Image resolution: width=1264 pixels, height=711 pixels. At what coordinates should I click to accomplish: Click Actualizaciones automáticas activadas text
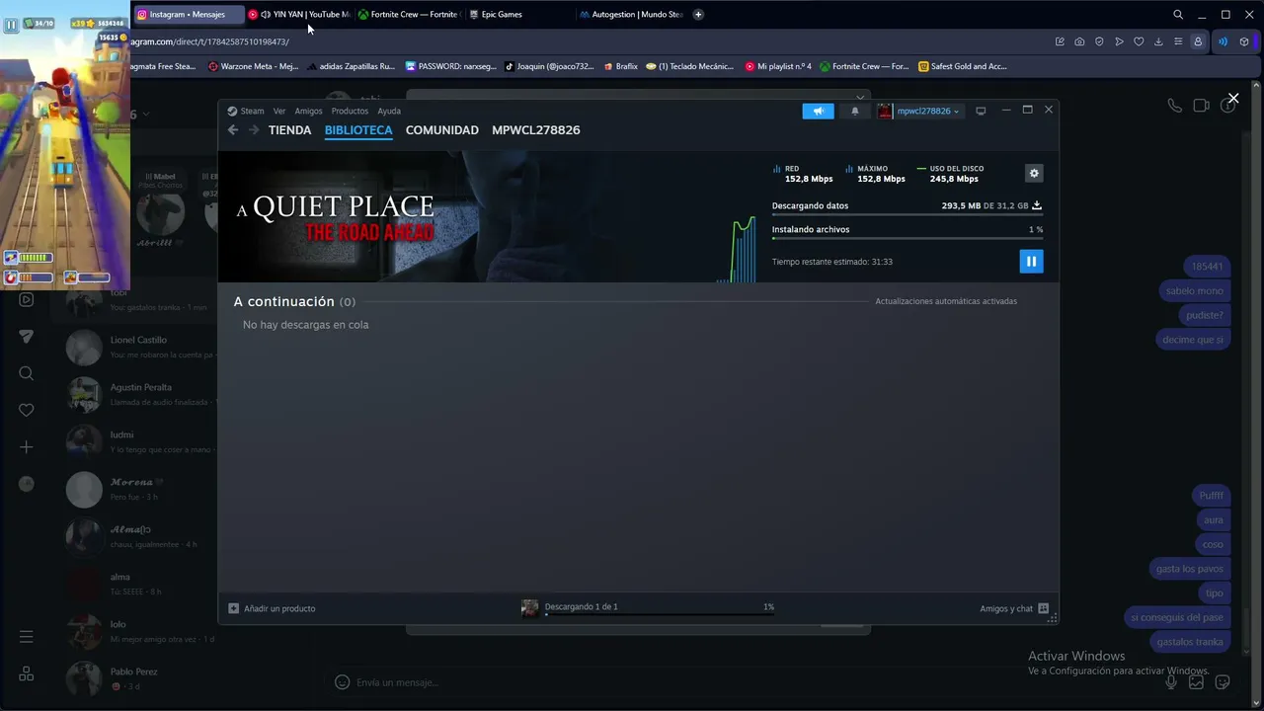(946, 301)
